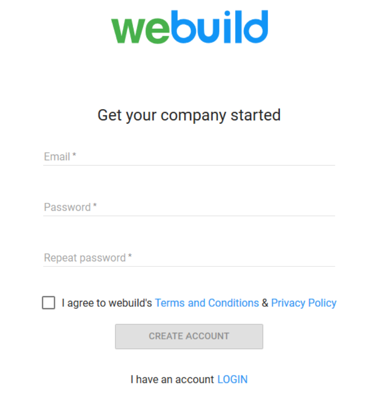The height and width of the screenshot is (401, 373).
Task: Click the green "we" part of logo
Action: coord(140,31)
